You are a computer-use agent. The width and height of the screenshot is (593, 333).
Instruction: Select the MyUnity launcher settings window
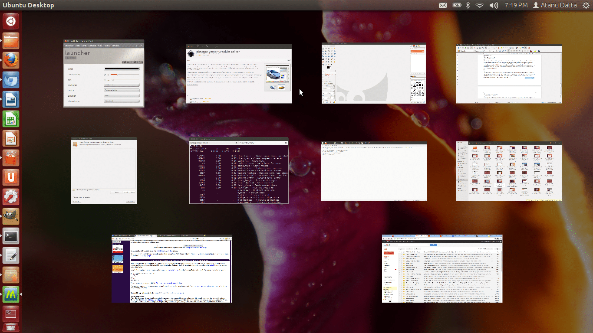pos(104,74)
